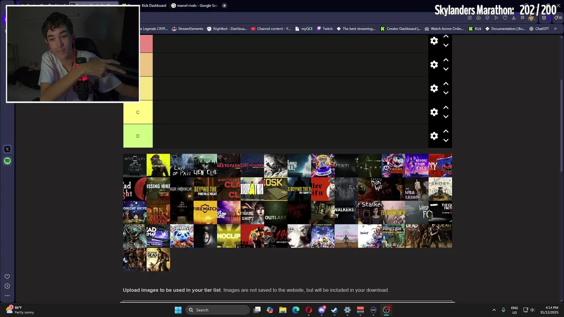Select the Cuffbust panda thumbnail

click(x=182, y=236)
